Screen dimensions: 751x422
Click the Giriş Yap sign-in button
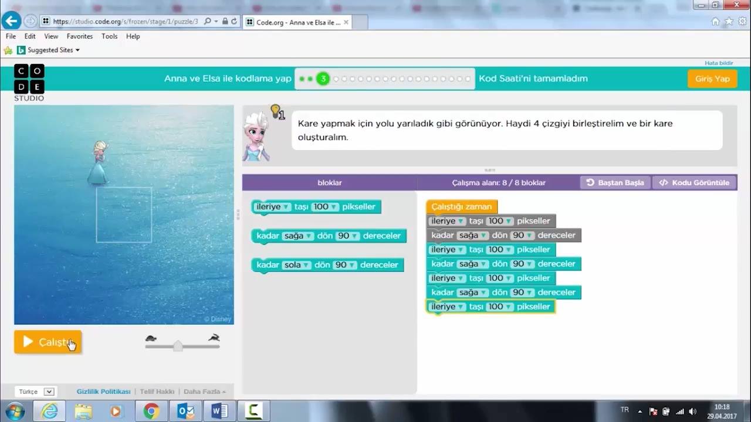click(x=712, y=79)
